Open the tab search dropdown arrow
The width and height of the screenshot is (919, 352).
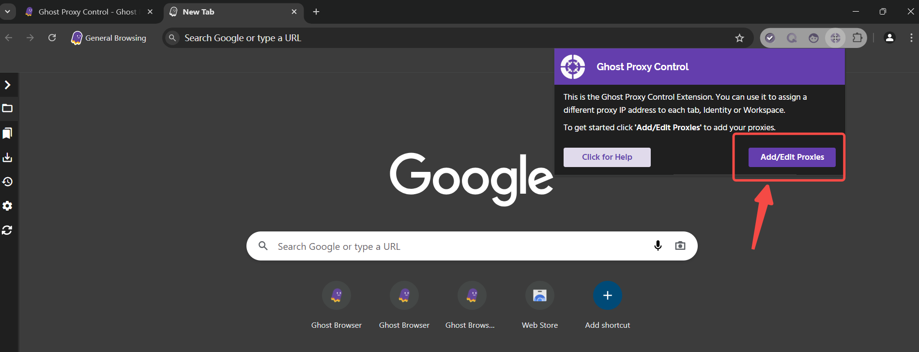click(7, 12)
